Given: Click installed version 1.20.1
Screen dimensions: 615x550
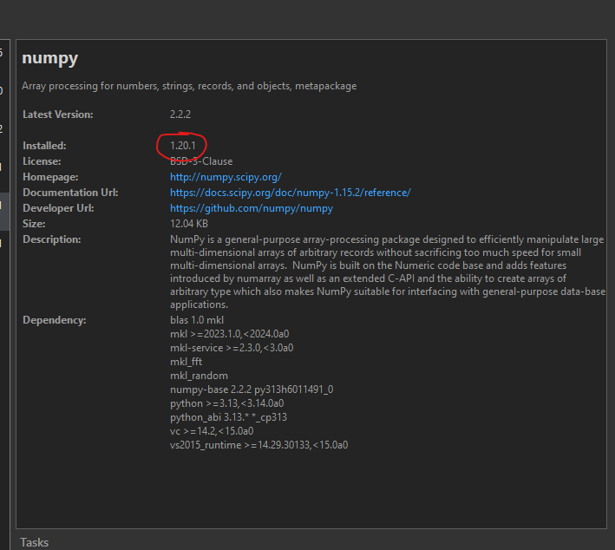Looking at the screenshot, I should click(x=183, y=146).
